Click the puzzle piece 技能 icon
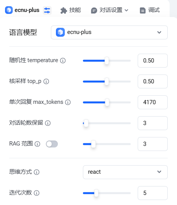Viewport: 177px width, 205px height. click(x=64, y=10)
